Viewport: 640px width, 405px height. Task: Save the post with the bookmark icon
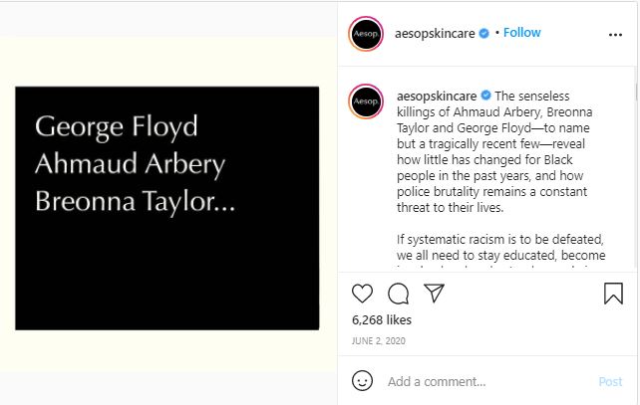tap(613, 294)
